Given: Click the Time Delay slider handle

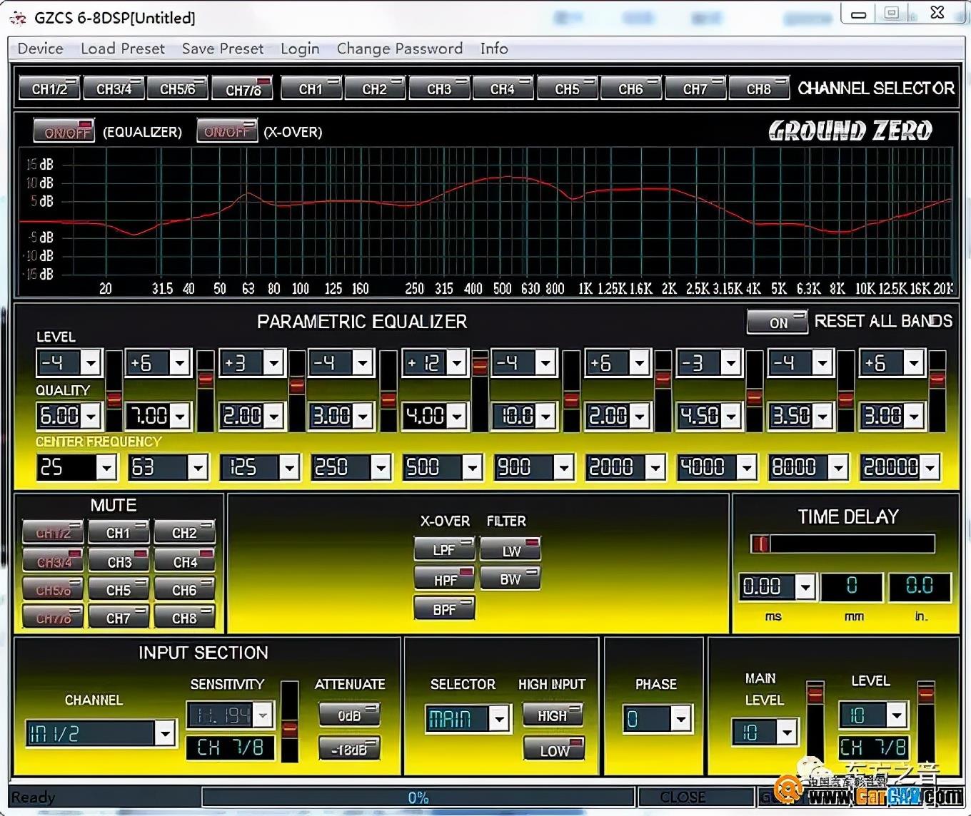Looking at the screenshot, I should pos(760,544).
